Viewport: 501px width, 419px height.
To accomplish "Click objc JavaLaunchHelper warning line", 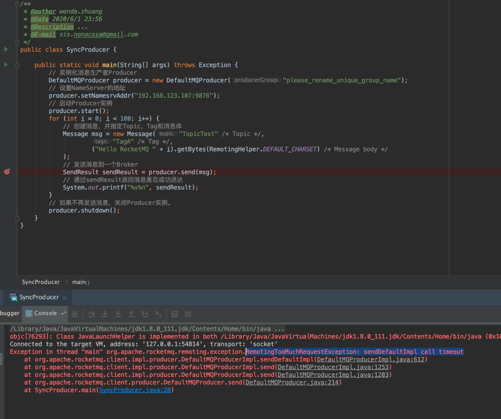I will (255, 337).
